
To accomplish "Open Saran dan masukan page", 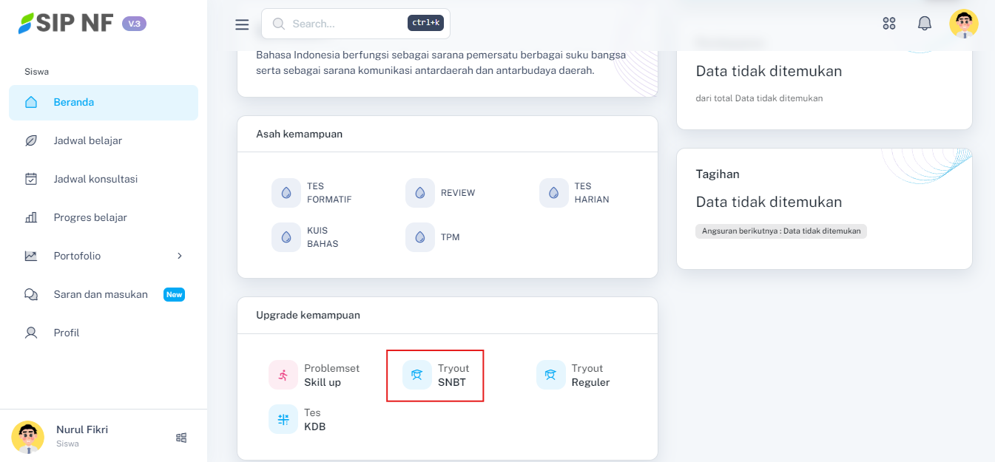I will coord(101,294).
